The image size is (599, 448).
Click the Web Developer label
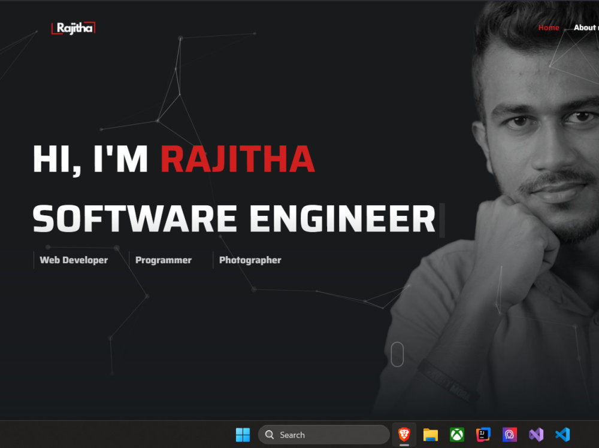point(74,260)
